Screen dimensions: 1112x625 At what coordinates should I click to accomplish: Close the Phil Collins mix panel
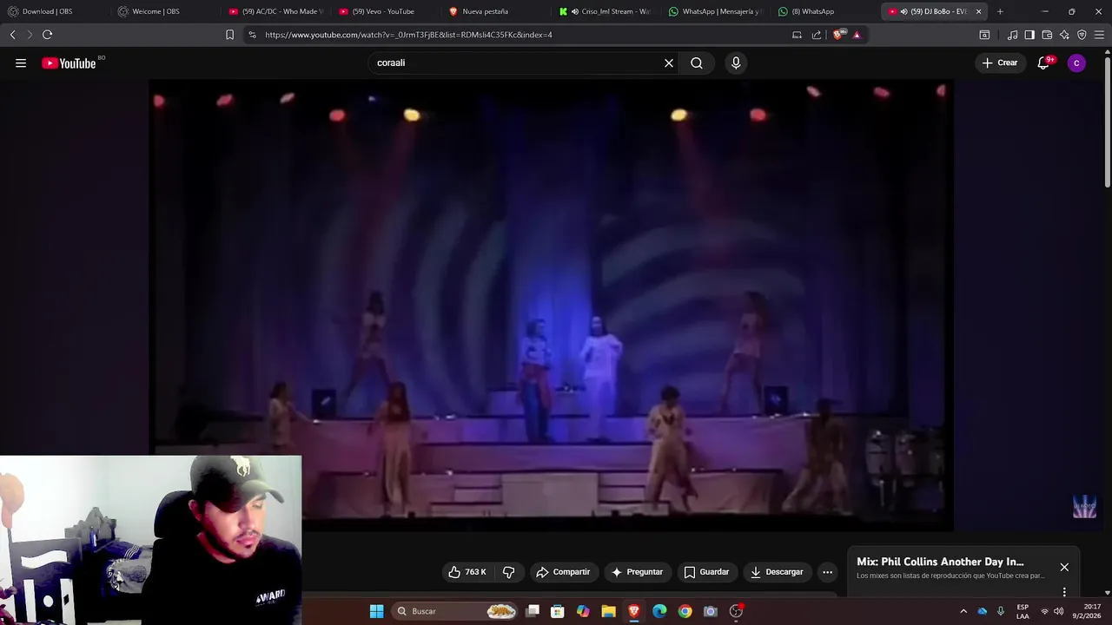1064,567
